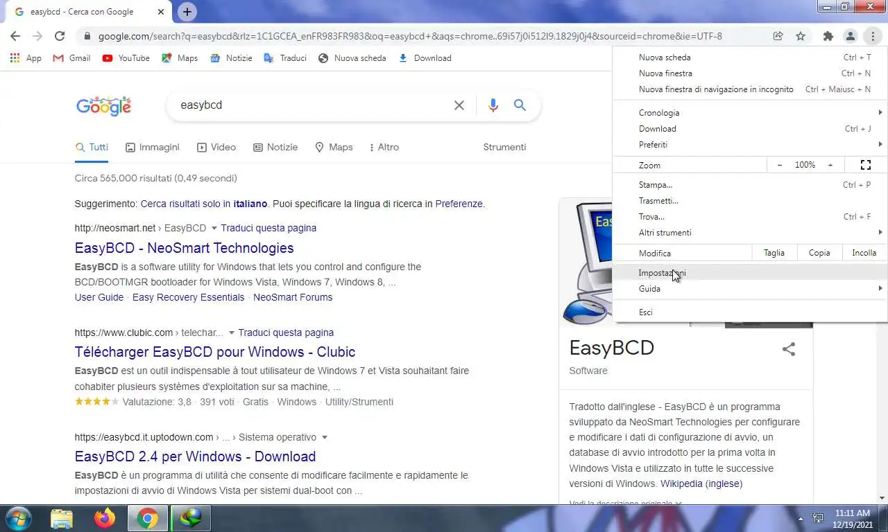
Task: Click Copia in Modifica row
Action: pos(819,253)
